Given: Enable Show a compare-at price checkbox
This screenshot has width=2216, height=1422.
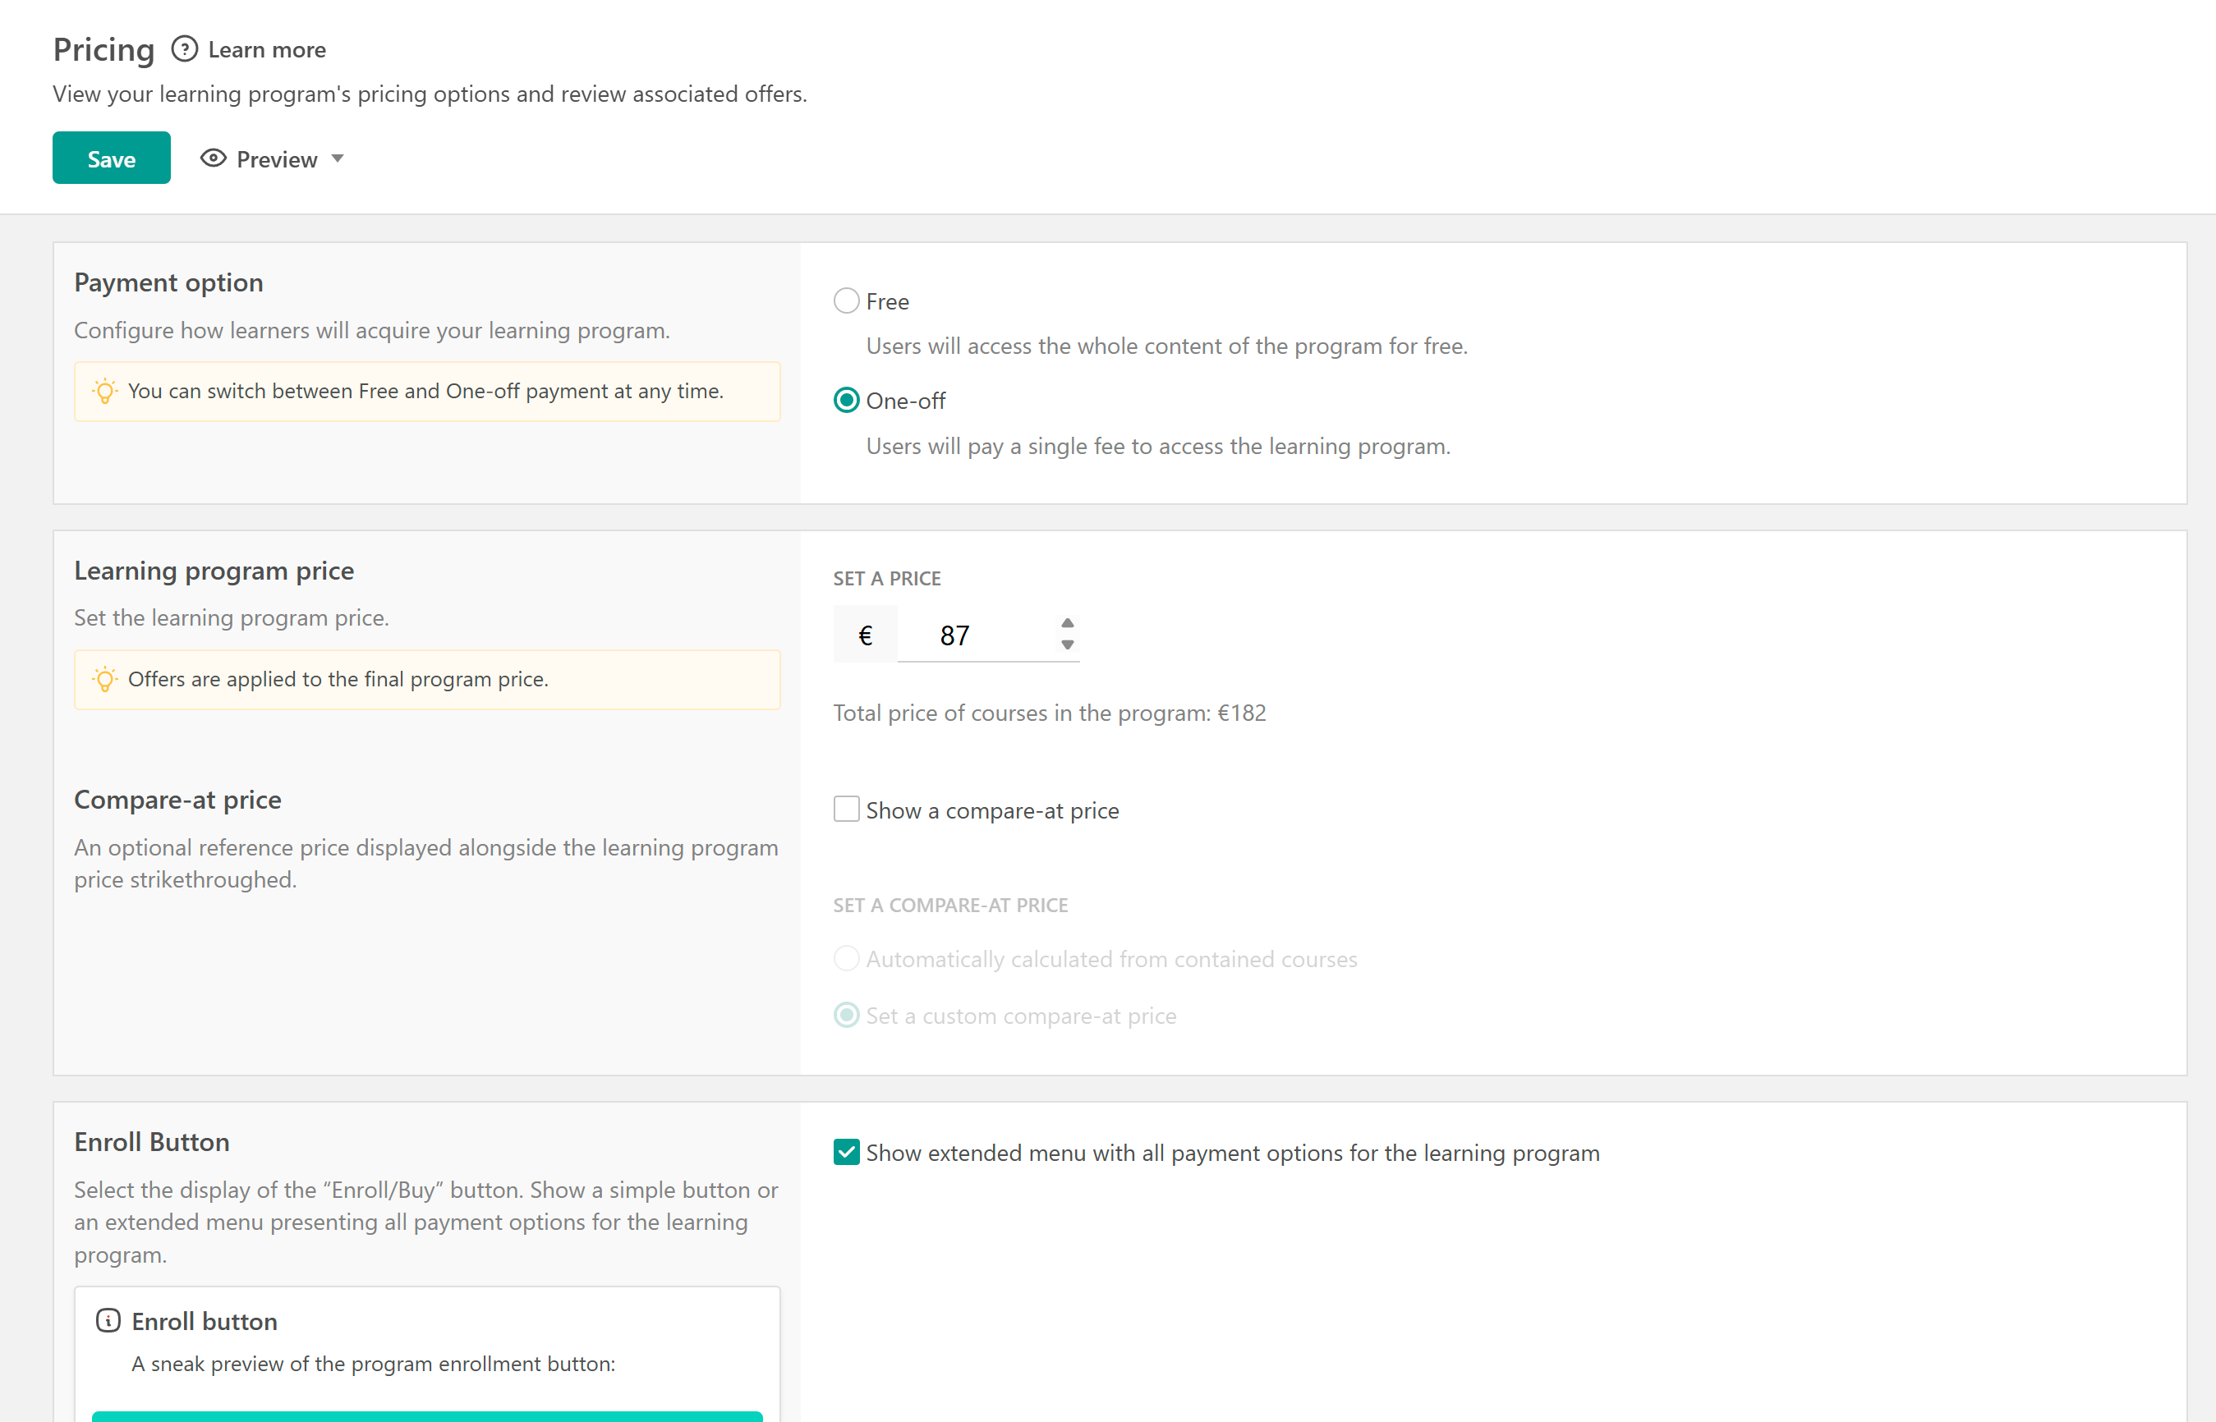Looking at the screenshot, I should pos(846,810).
